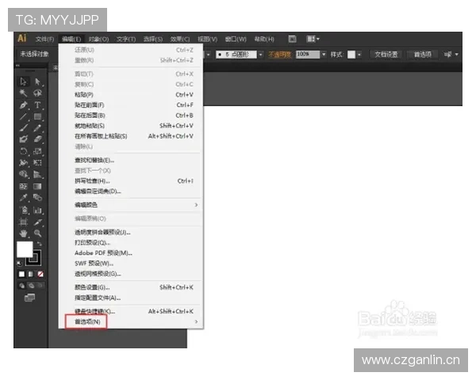Screen dimensions: 476x380
Task: Select the Scale tool
Action: (x=37, y=151)
